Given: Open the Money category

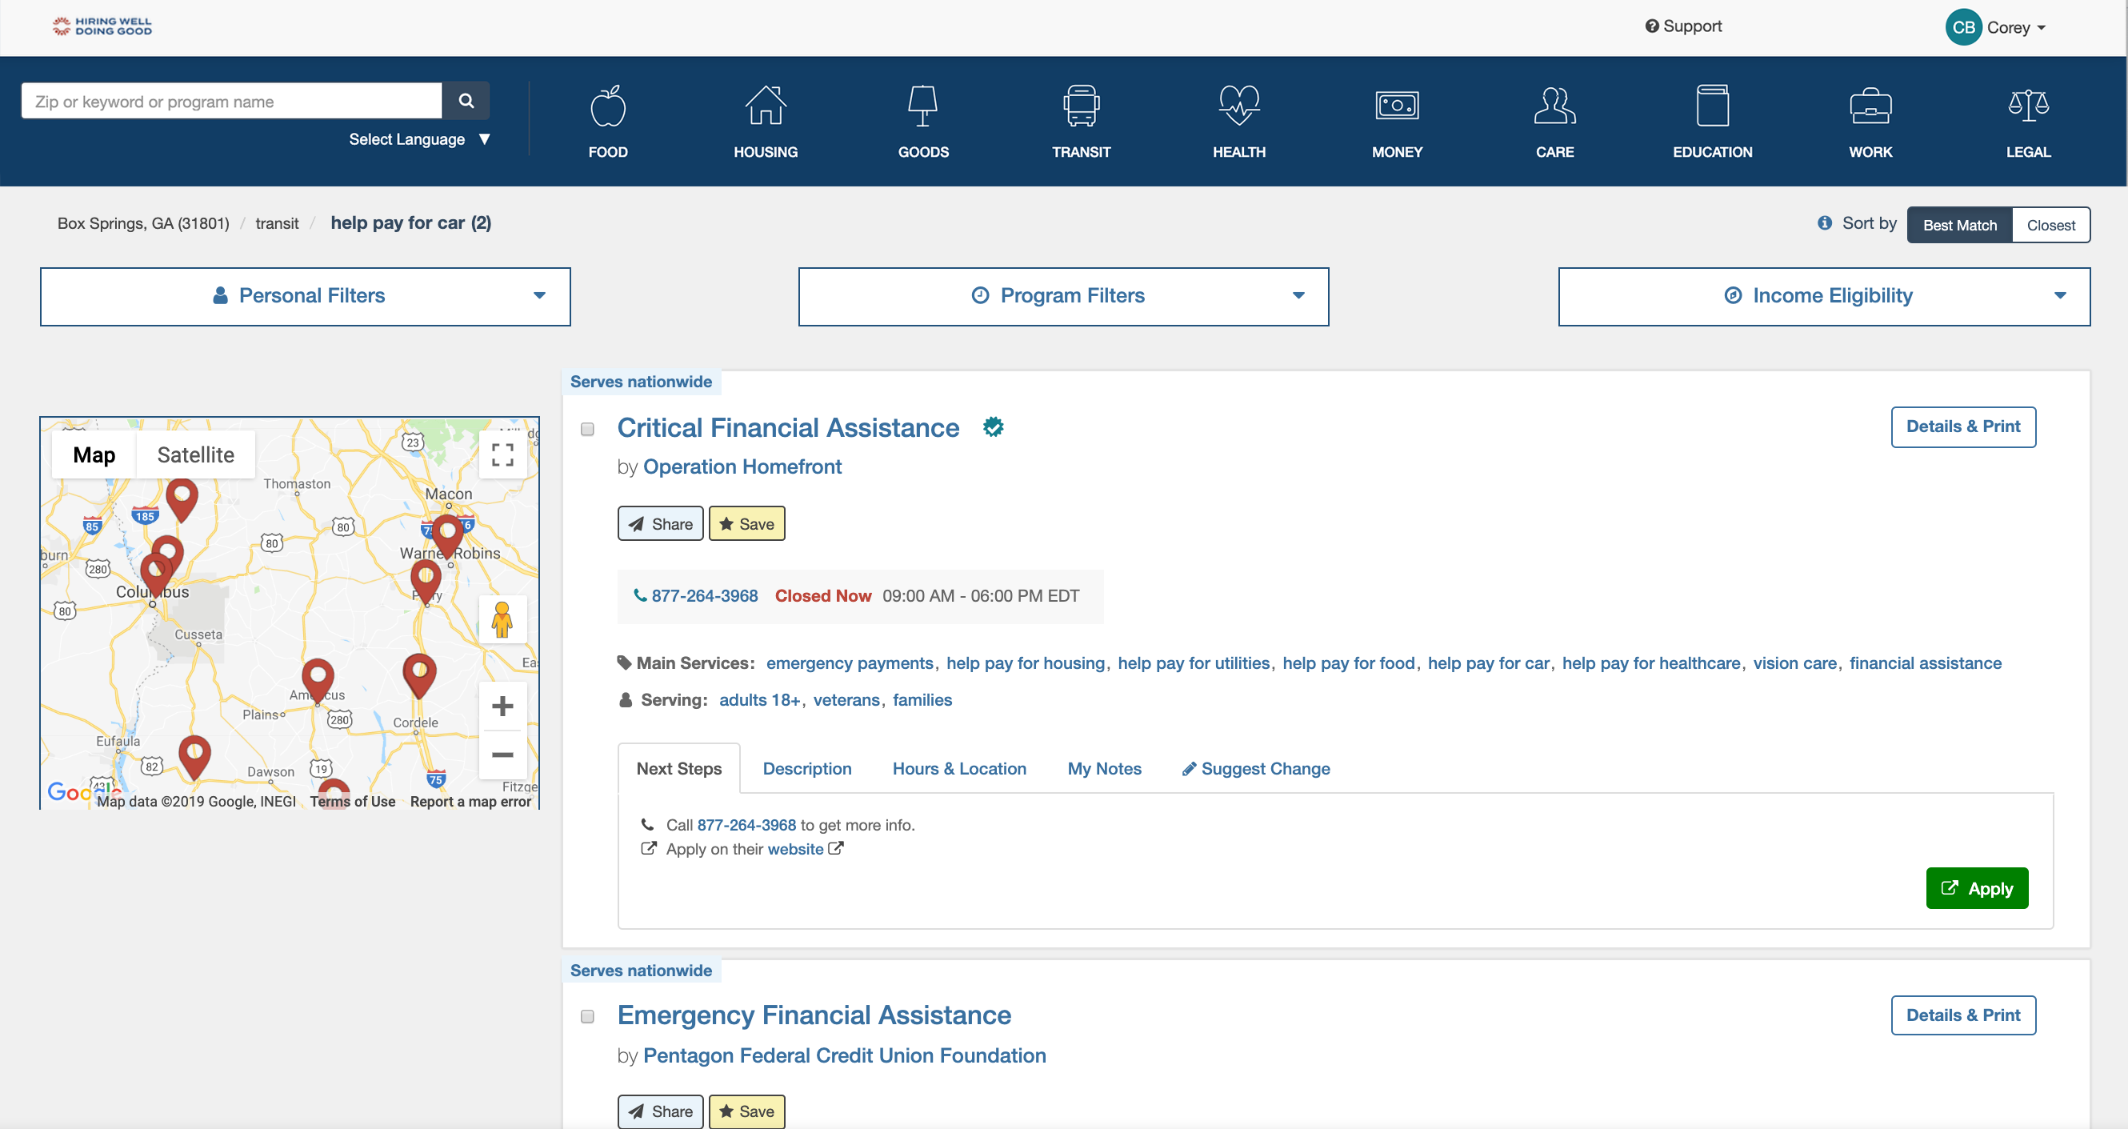Looking at the screenshot, I should (1397, 122).
